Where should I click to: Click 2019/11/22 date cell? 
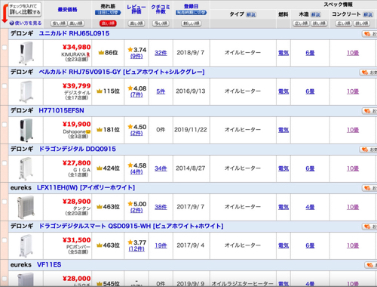tap(191, 130)
